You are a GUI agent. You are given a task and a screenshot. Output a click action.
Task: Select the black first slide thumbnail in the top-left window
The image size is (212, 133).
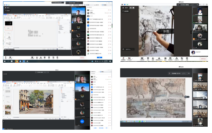(9, 23)
